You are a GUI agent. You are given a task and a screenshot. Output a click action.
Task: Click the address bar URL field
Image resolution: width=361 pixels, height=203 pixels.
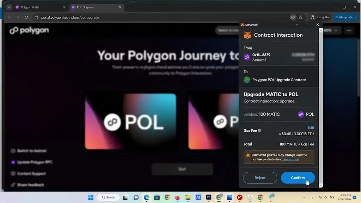pos(161,17)
